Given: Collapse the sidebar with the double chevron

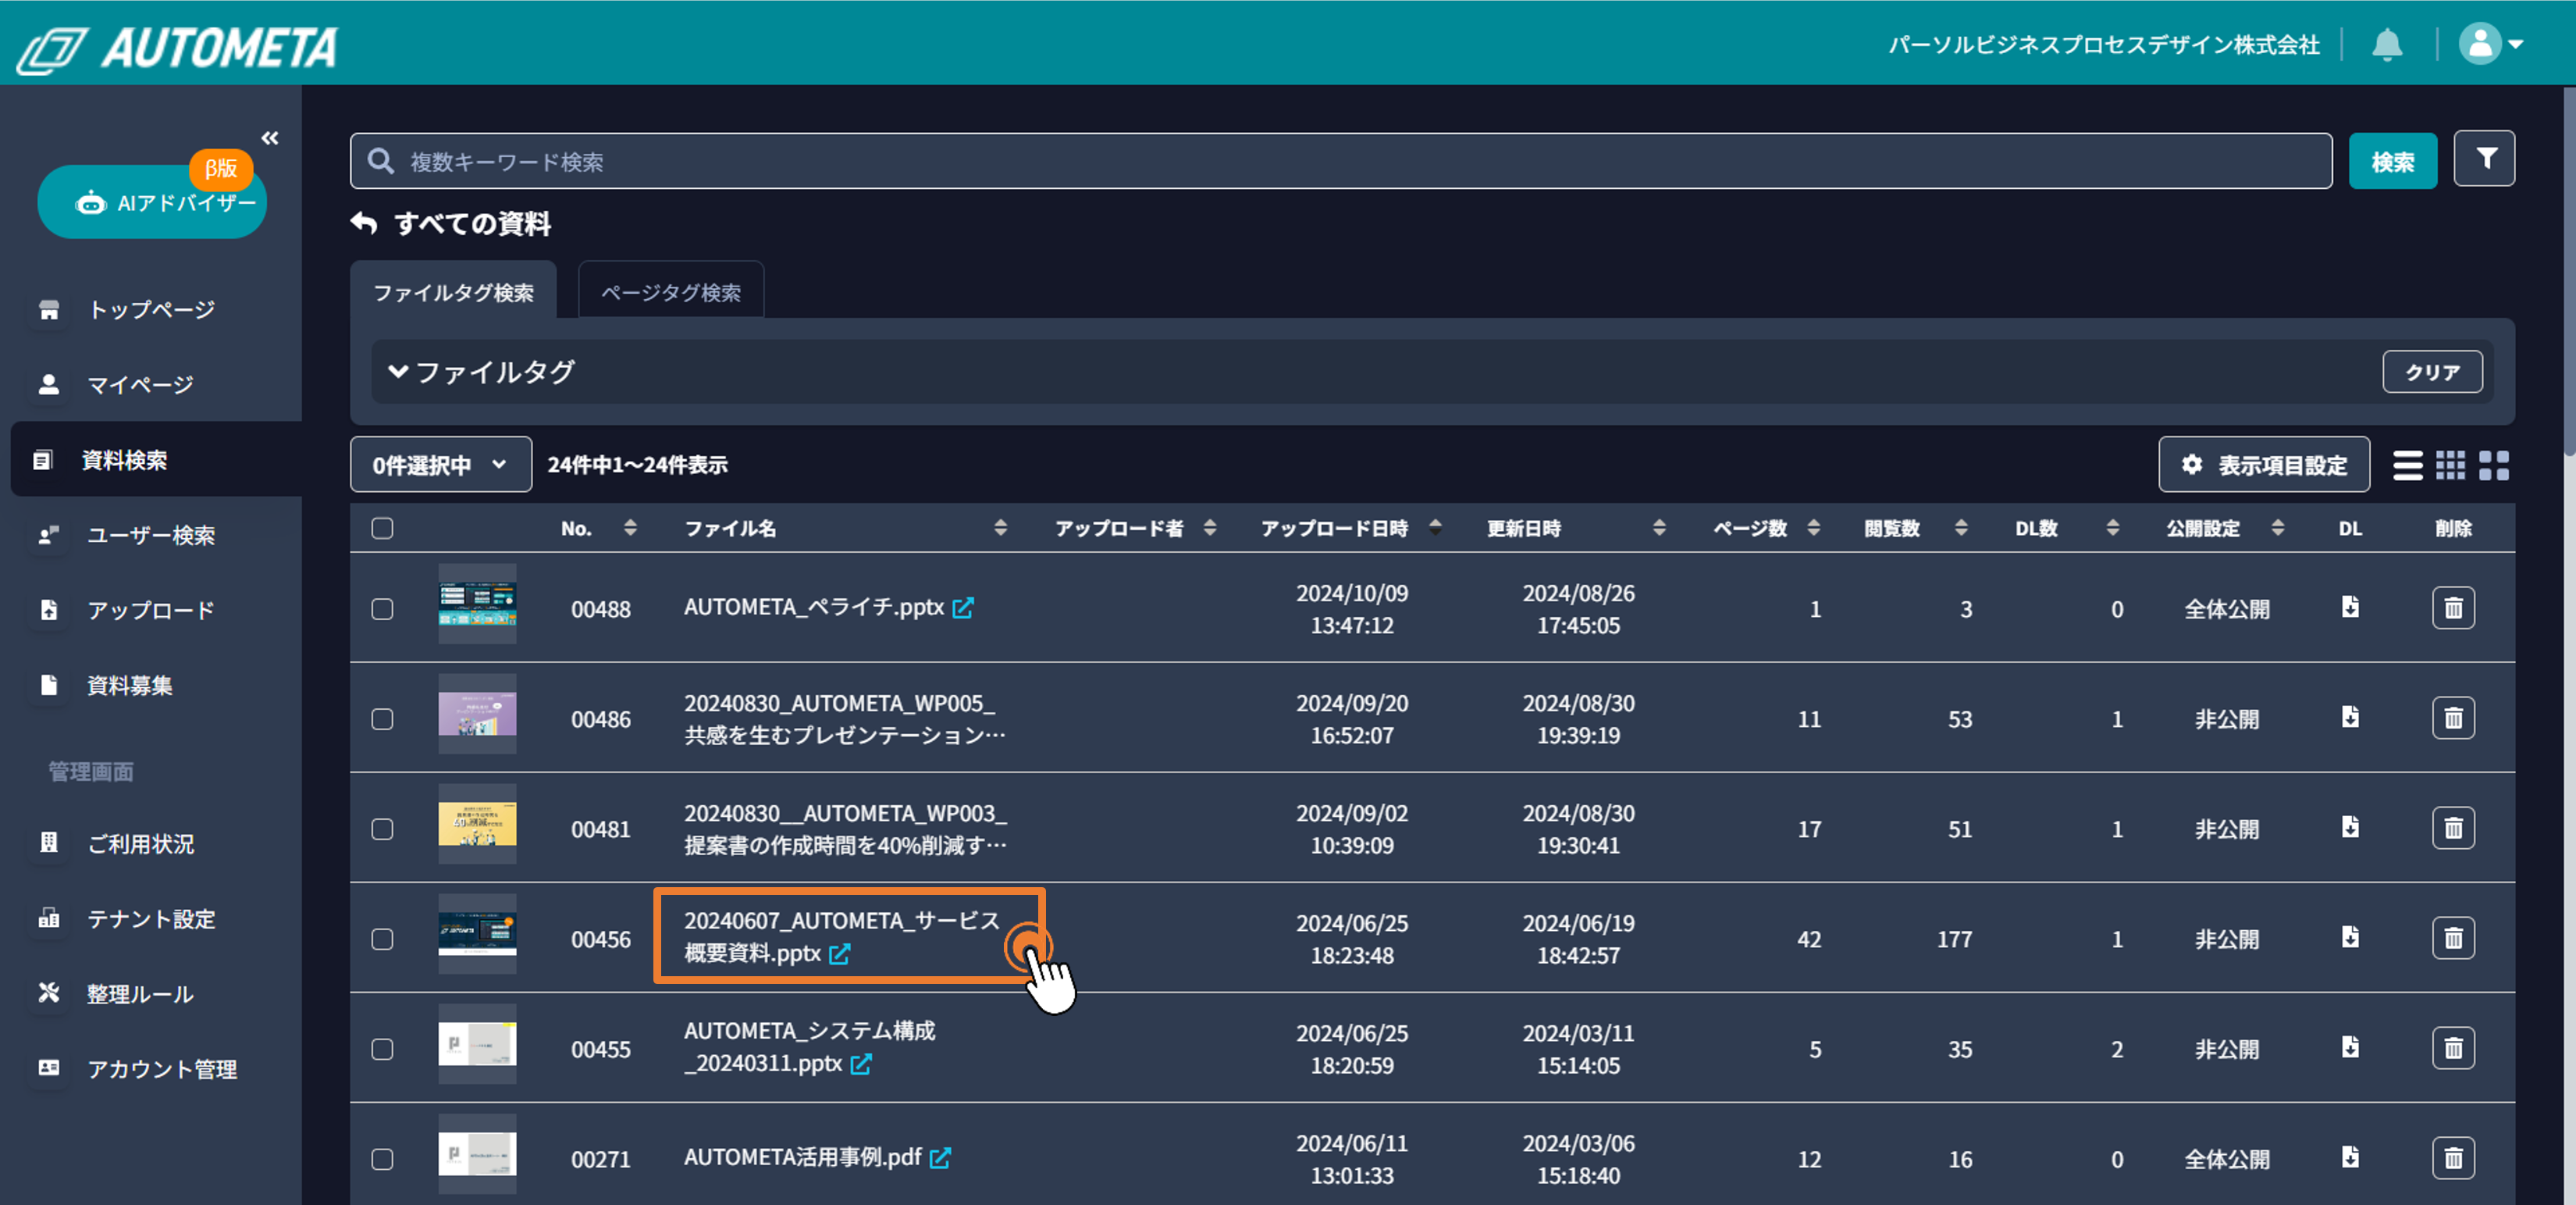Looking at the screenshot, I should pos(270,138).
